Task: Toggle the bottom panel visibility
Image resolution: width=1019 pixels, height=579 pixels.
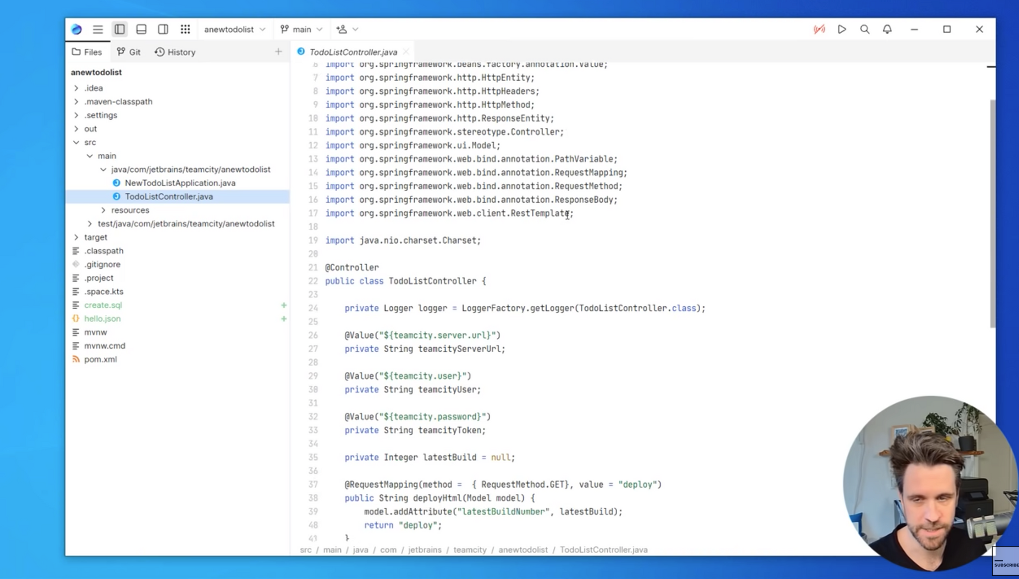Action: pyautogui.click(x=141, y=29)
